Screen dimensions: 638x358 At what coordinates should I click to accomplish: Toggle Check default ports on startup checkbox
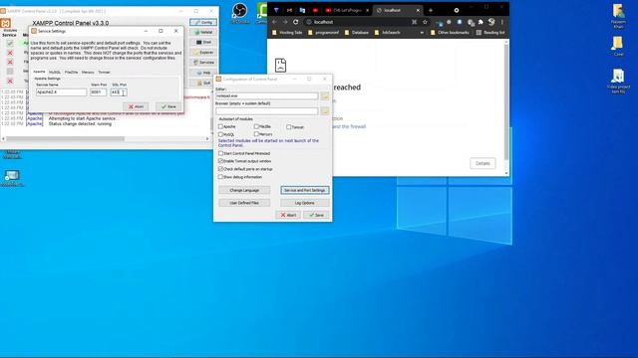(221, 169)
